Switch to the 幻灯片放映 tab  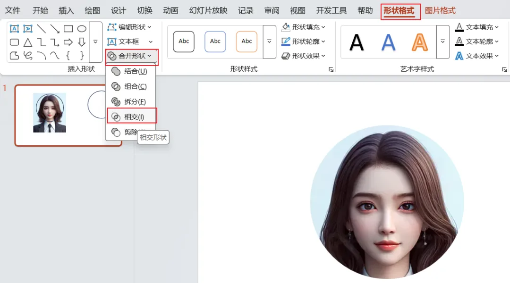point(208,11)
